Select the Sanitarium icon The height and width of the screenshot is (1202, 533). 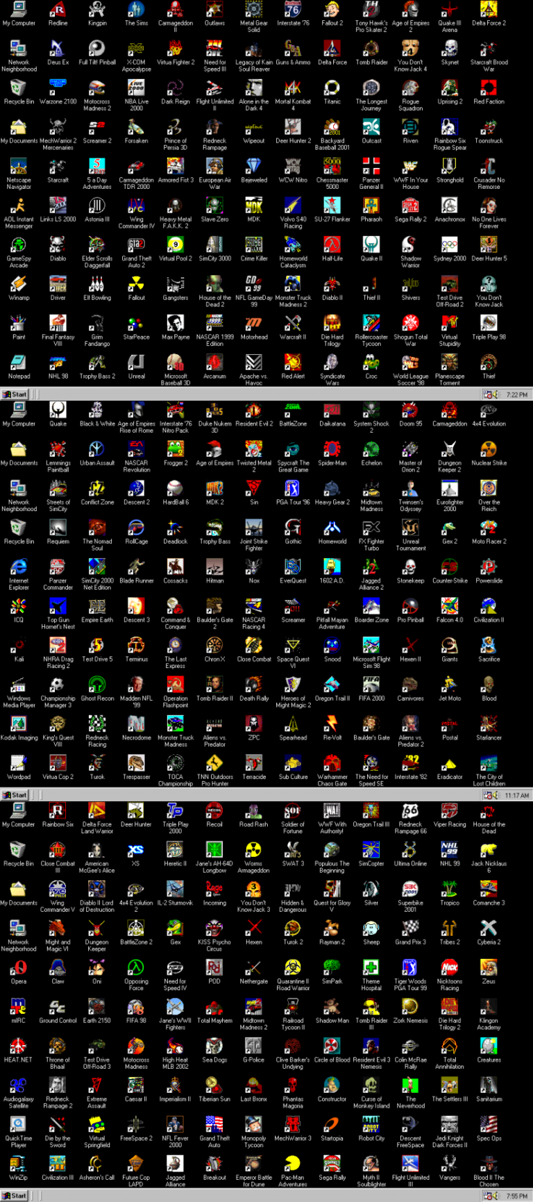pos(489,1085)
